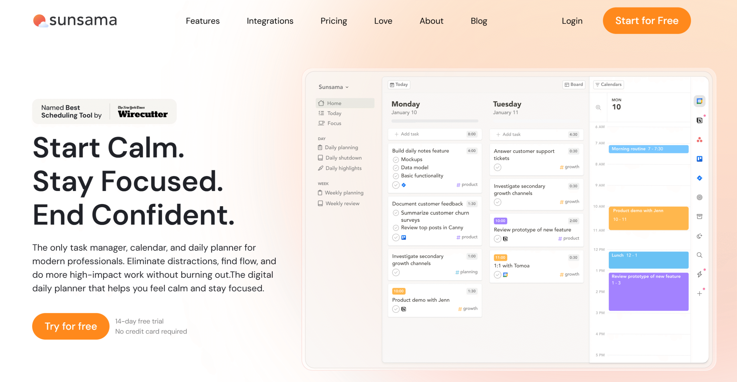Open the archive box icon
The width and height of the screenshot is (737, 382).
699,217
